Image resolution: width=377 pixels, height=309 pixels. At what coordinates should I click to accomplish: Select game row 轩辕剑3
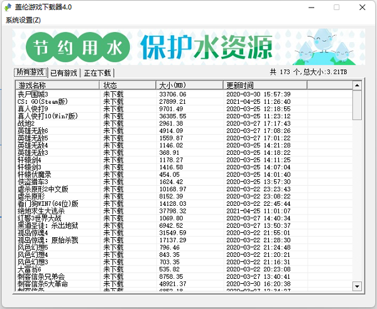tap(184, 167)
